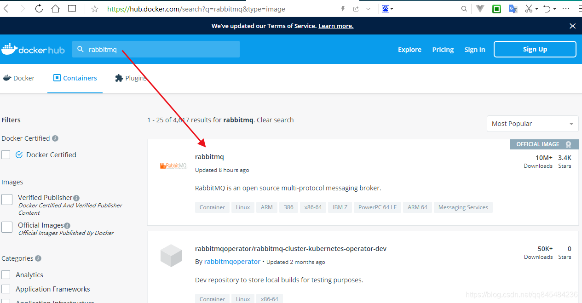Expand the scissors tool dropdown arrow

(x=536, y=9)
